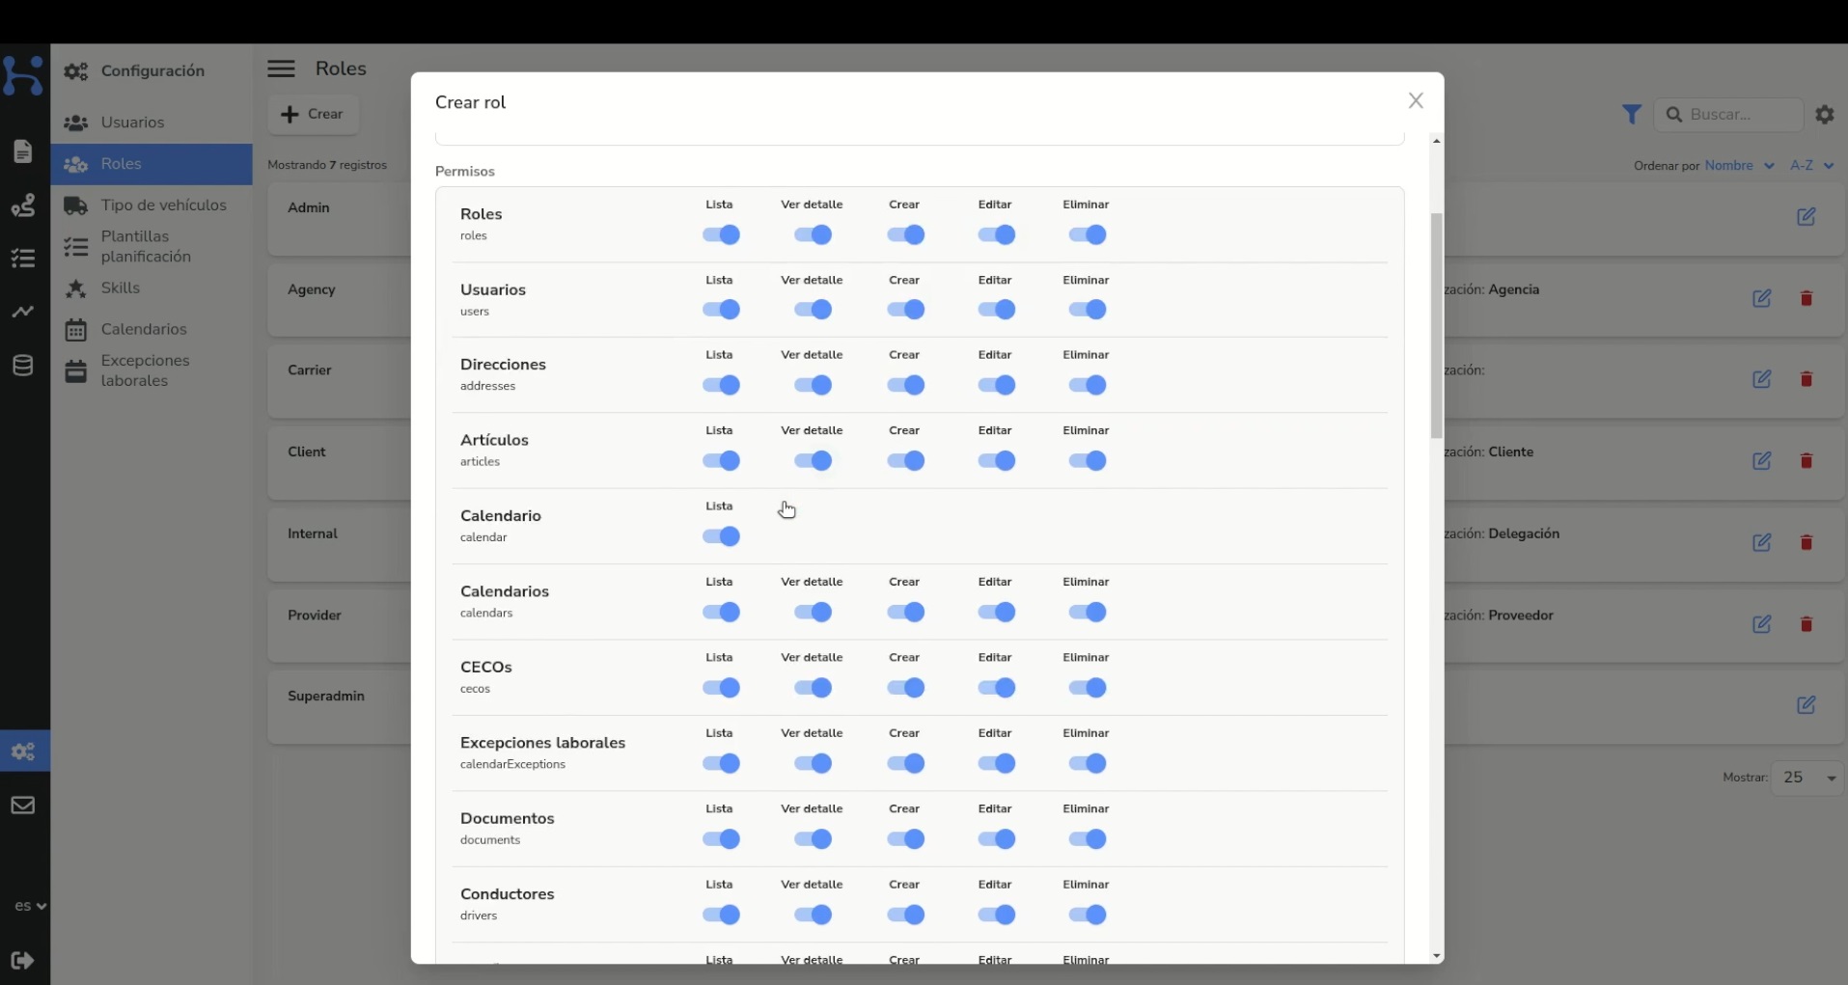The height and width of the screenshot is (985, 1848).
Task: Disable the Lista toggle for Roles
Action: (x=722, y=234)
